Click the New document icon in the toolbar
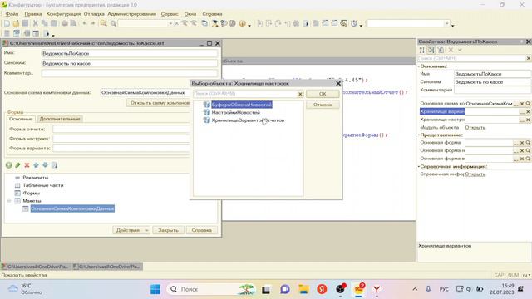532x299 pixels. click(7, 23)
